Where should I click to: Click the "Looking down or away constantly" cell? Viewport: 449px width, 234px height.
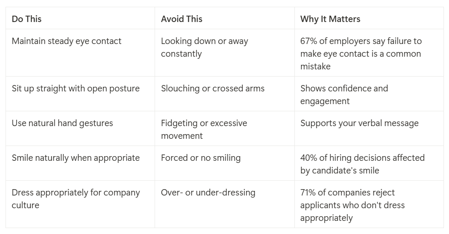pyautogui.click(x=204, y=47)
